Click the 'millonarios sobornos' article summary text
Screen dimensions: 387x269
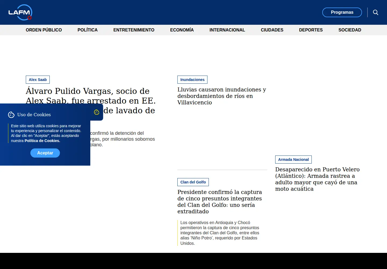(x=123, y=139)
